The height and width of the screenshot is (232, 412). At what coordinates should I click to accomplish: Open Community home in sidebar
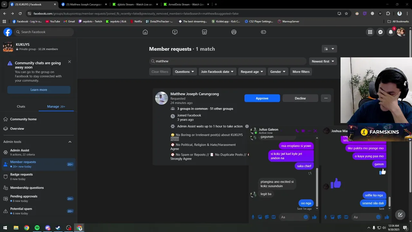pos(39,119)
